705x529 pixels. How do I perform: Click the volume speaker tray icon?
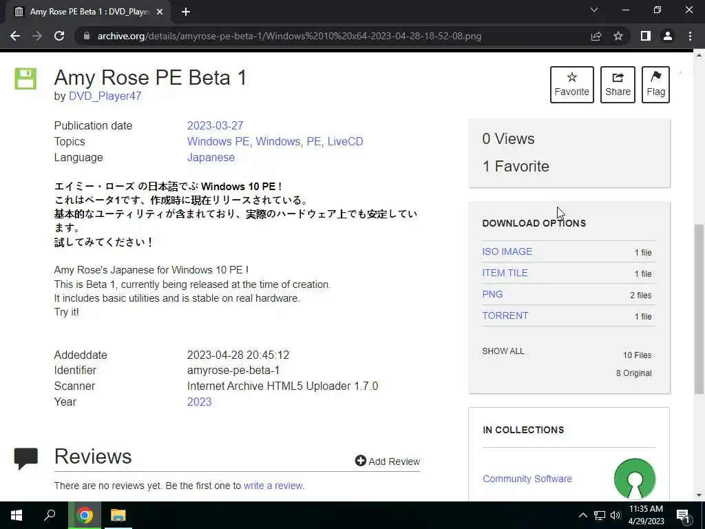pyautogui.click(x=615, y=515)
